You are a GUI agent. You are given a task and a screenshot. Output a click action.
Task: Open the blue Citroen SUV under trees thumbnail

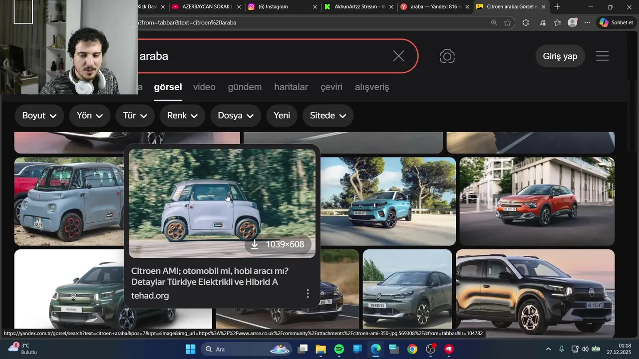tap(388, 201)
